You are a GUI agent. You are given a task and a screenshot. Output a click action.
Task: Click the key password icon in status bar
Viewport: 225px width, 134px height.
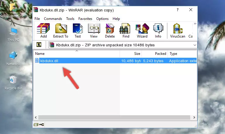(42, 125)
